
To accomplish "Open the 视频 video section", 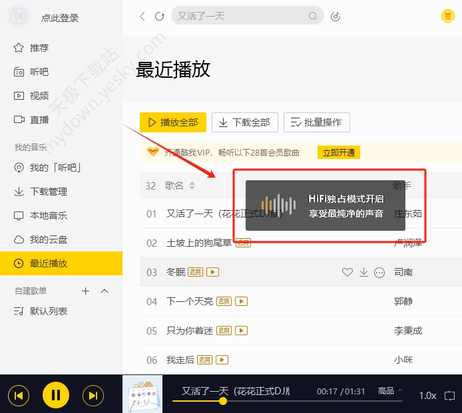I will (31, 96).
